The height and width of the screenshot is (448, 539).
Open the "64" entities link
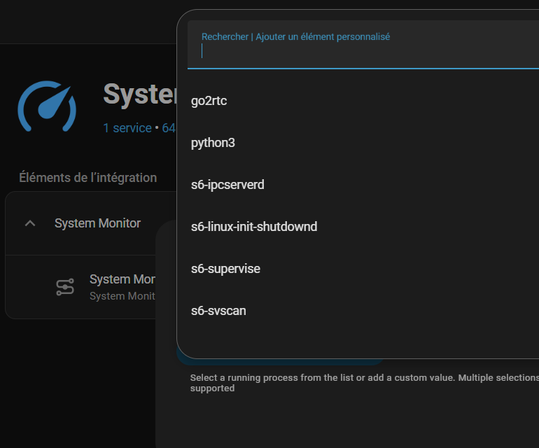[168, 128]
